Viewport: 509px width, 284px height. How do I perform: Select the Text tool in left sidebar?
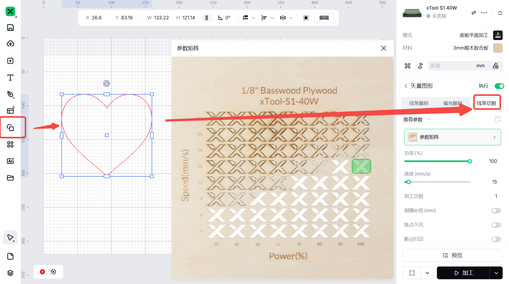point(10,77)
